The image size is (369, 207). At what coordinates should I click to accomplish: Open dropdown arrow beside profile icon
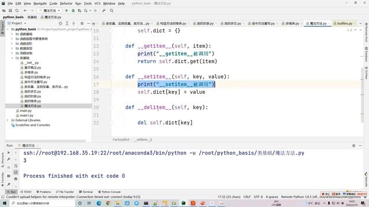(x=90, y=10)
